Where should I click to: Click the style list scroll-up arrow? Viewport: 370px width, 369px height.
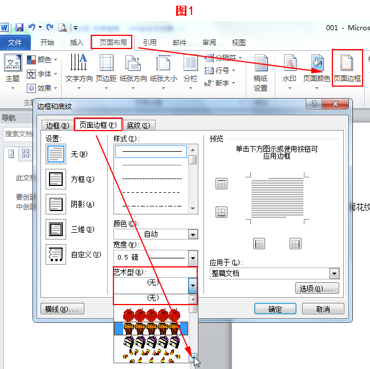click(193, 150)
